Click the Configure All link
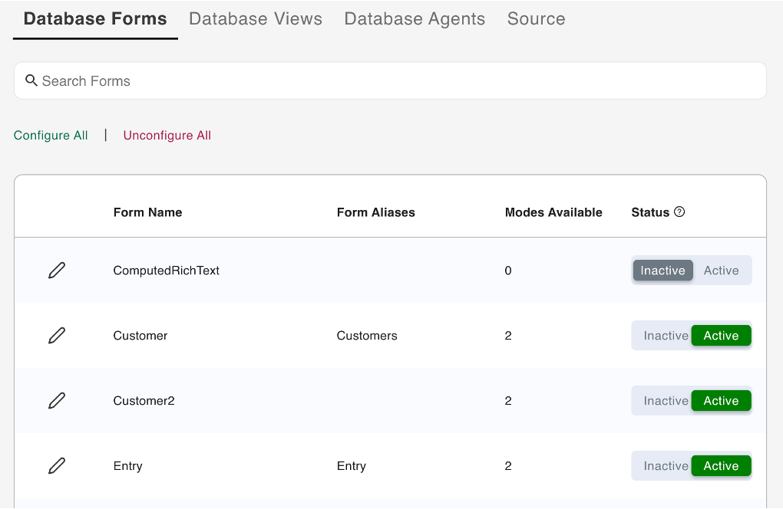This screenshot has height=509, width=783. [x=51, y=136]
